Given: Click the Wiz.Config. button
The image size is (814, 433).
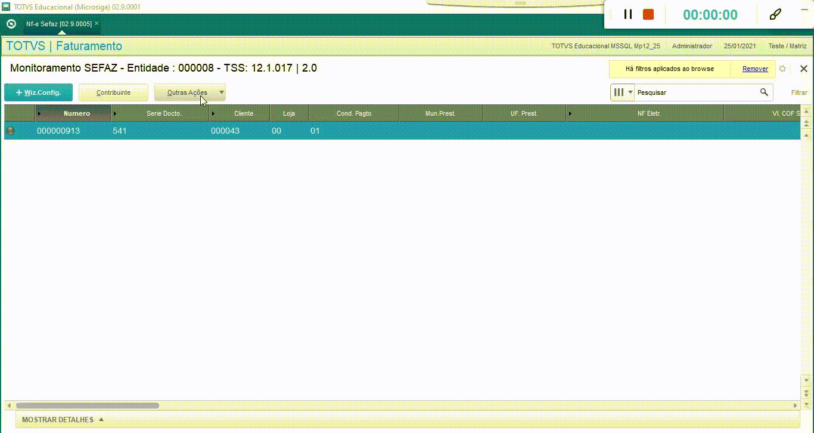Looking at the screenshot, I should (38, 92).
